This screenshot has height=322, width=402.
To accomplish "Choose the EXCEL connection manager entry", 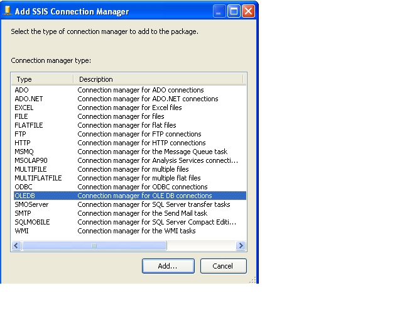I will [x=130, y=108].
